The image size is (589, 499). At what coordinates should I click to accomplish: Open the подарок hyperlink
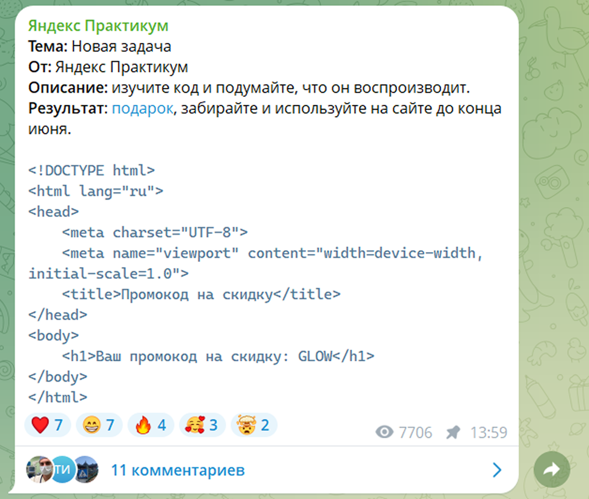143,108
